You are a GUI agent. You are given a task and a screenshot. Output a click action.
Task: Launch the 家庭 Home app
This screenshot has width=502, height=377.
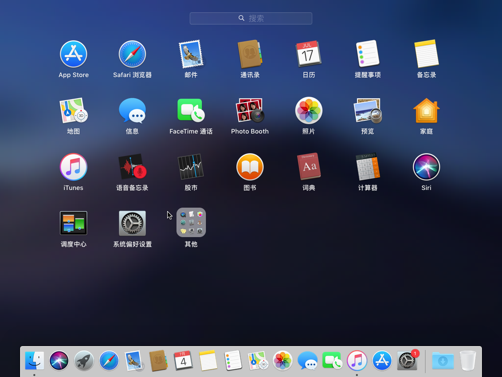(427, 110)
